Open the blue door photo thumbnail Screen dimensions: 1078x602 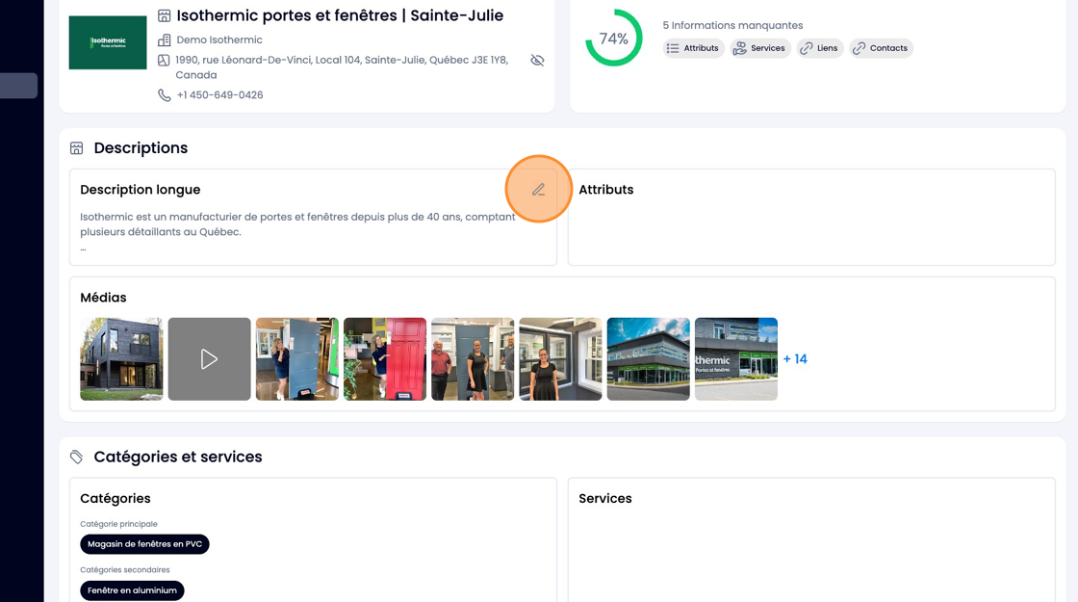pos(297,359)
